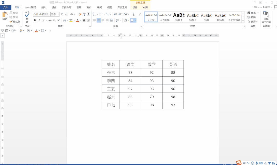Switch to the Insert (插入) tab
Screen dimensions: 277x165
(x=43, y=7)
